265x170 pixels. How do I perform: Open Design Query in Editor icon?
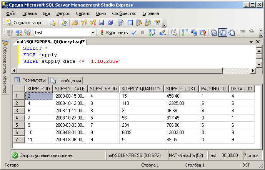coord(162,33)
